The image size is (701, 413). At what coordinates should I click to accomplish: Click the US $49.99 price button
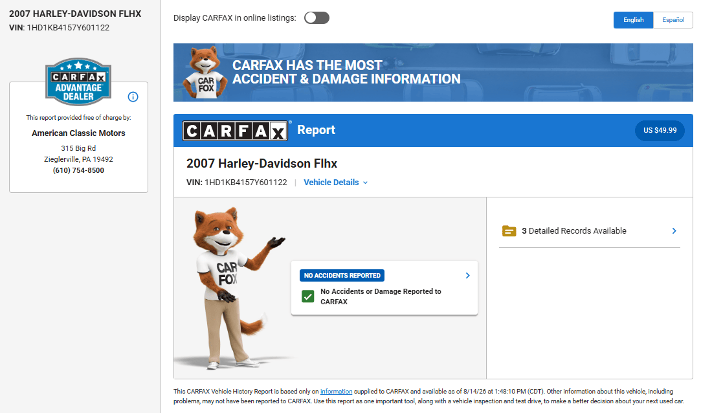(x=660, y=131)
